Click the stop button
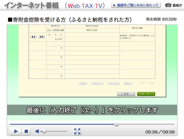 pyautogui.click(x=26, y=131)
